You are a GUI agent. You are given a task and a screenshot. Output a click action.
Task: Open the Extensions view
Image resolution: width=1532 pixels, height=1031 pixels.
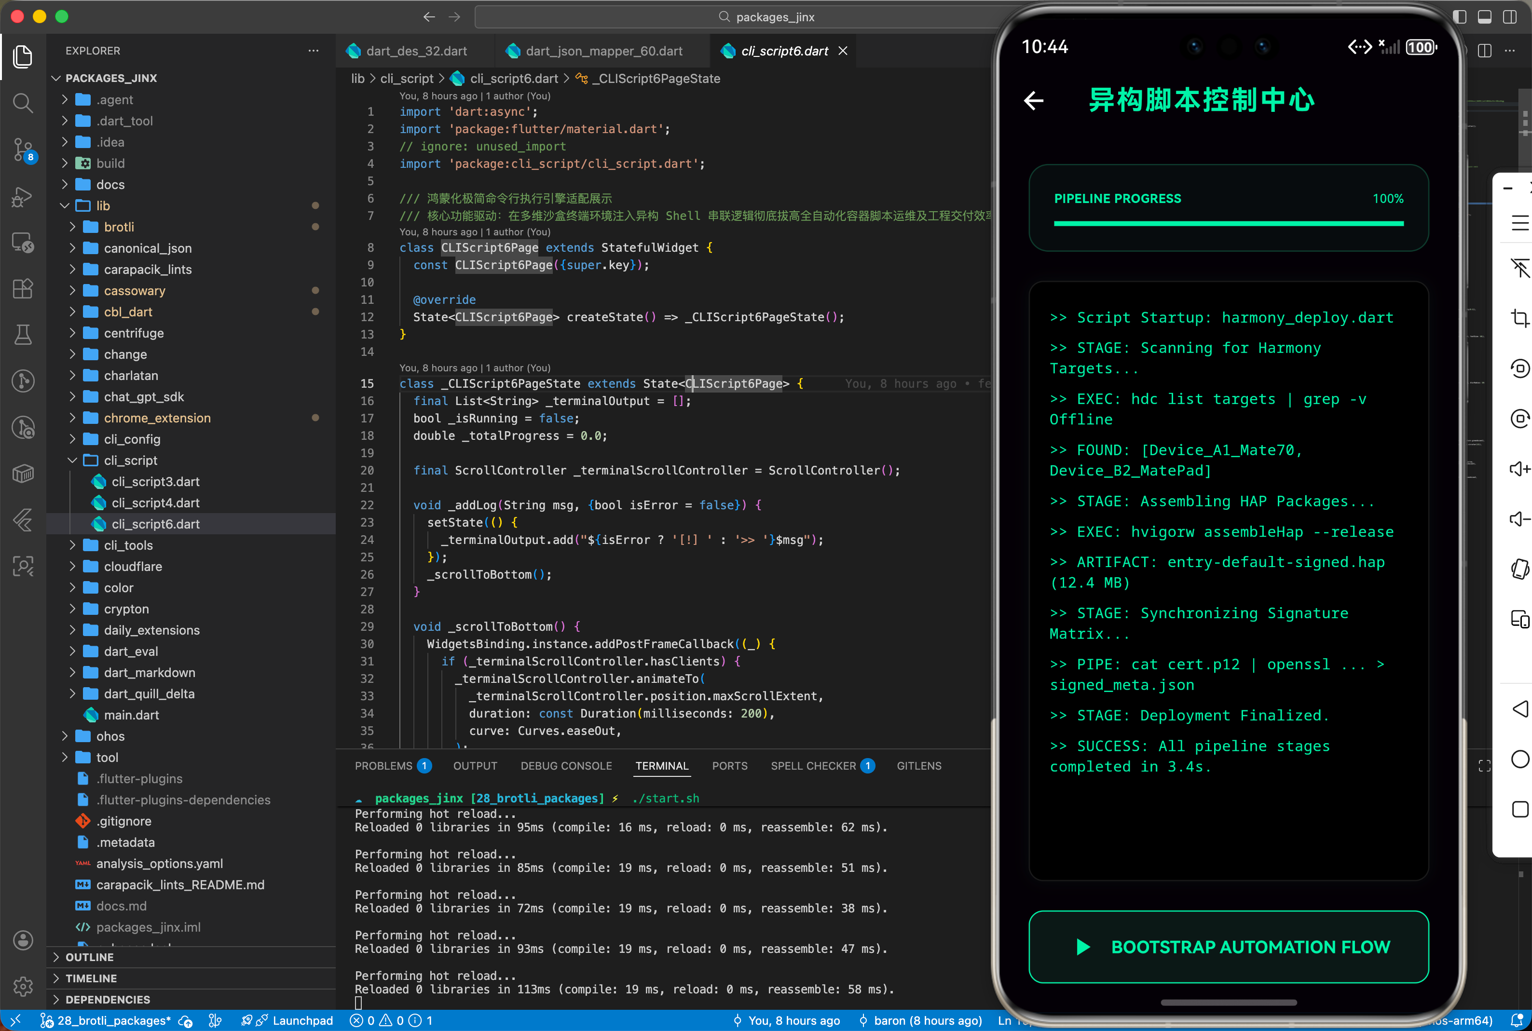click(x=23, y=289)
